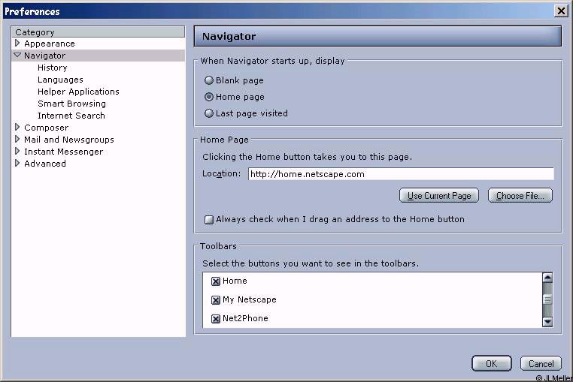The width and height of the screenshot is (573, 382).
Task: Confirm preferences with OK
Action: (x=492, y=363)
